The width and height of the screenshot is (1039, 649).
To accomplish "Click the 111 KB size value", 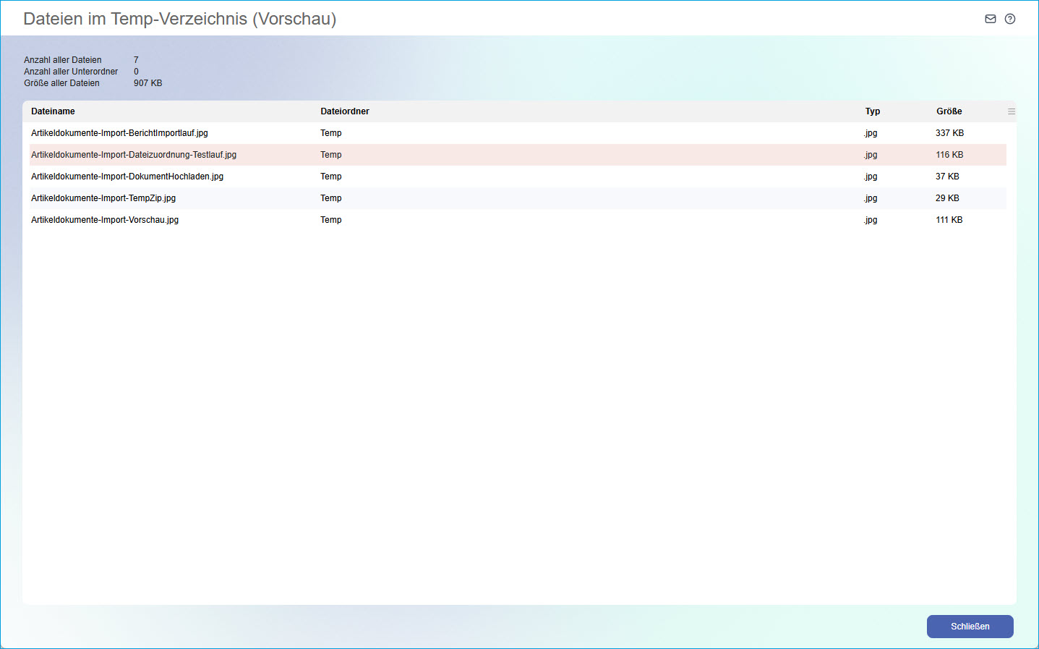I will click(949, 220).
